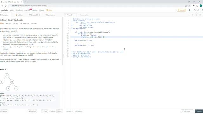Expand the Console panel
The width and height of the screenshot is (203, 114).
[x=69, y=111]
